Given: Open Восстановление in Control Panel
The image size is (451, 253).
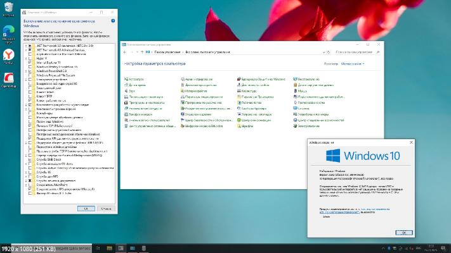Looking at the screenshot, I should point(306,79).
